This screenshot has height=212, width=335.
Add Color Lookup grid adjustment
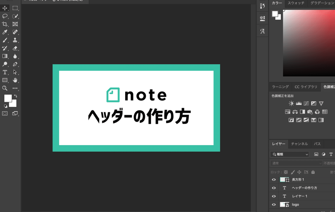(325, 112)
